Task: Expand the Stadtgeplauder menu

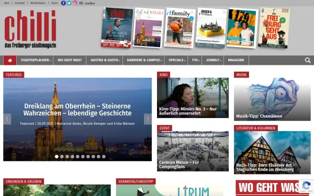Action: point(35,60)
